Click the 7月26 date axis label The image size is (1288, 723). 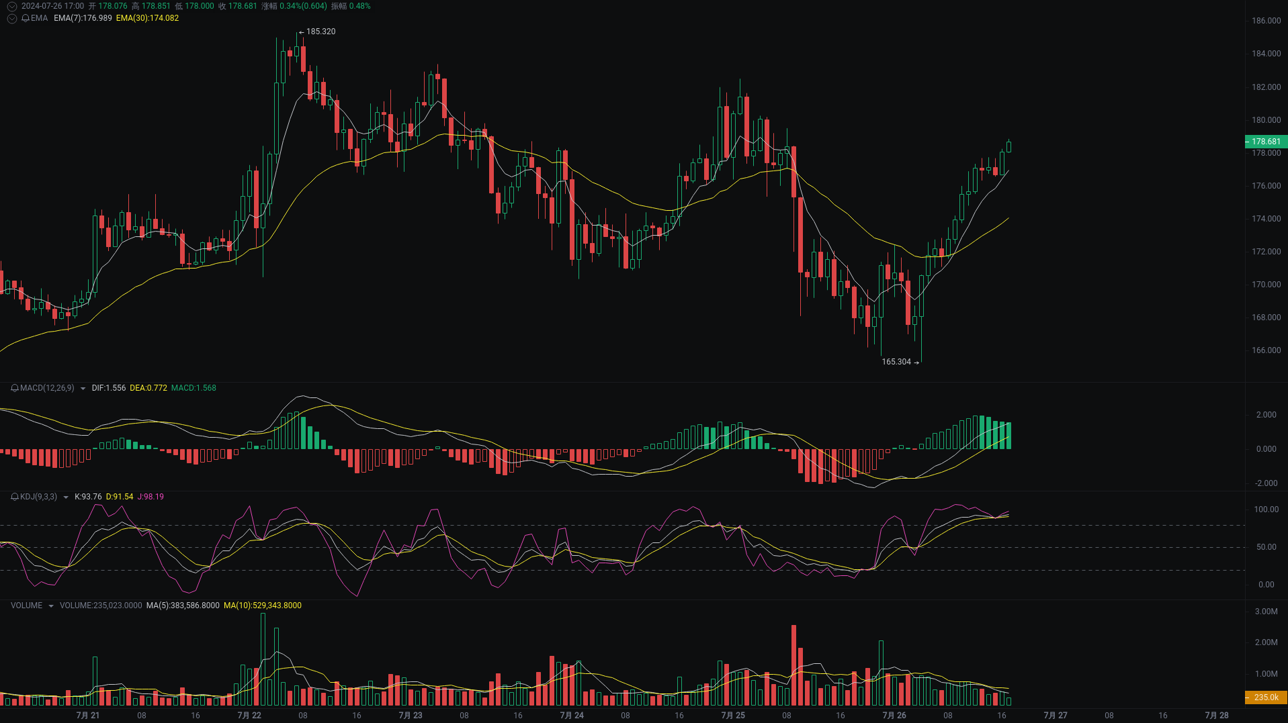pos(894,715)
